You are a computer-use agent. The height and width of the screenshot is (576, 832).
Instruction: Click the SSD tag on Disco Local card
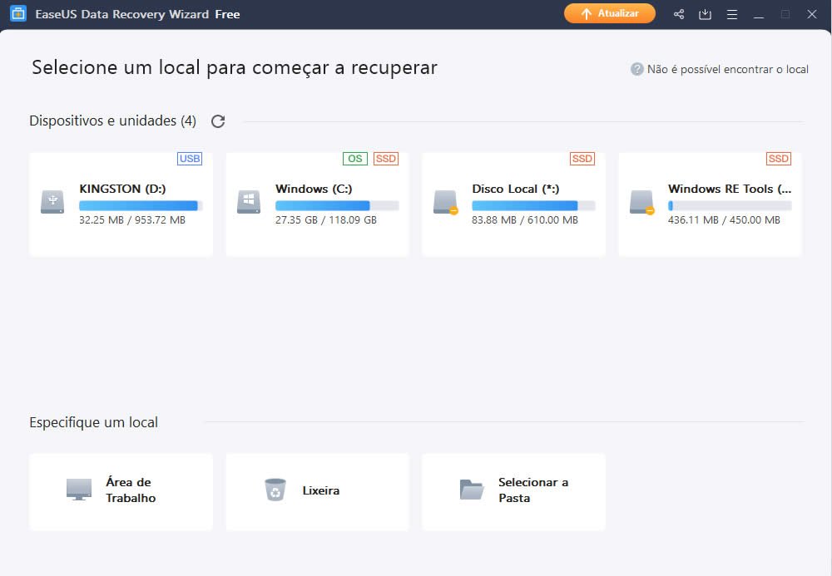582,159
